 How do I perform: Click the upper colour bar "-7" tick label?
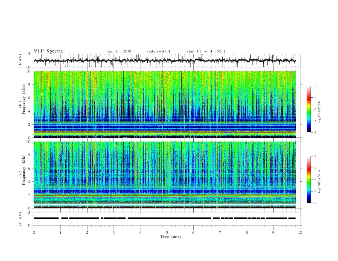315,132
